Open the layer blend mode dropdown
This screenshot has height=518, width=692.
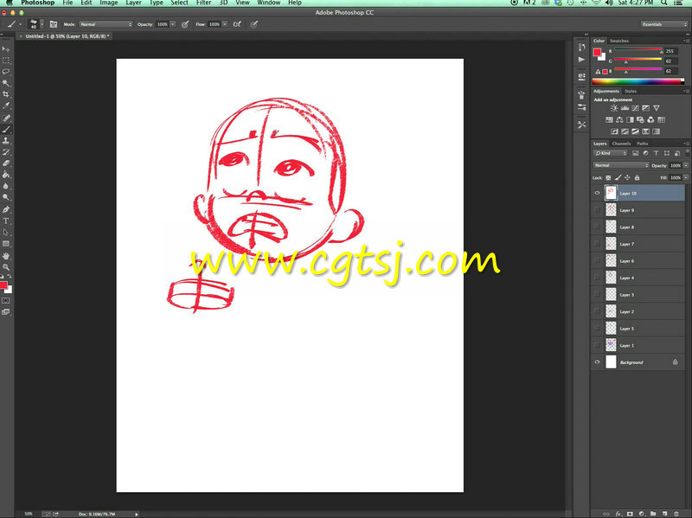[621, 165]
